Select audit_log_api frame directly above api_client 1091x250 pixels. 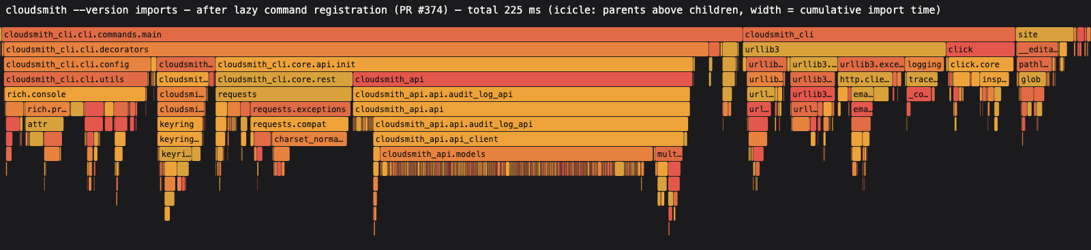click(x=530, y=124)
